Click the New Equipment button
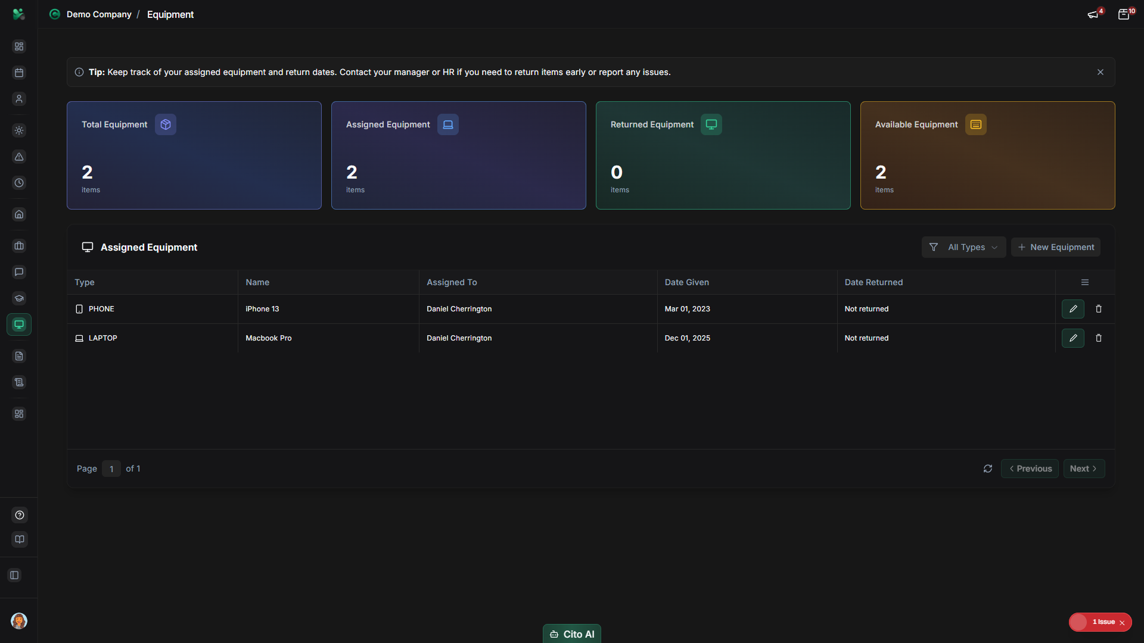This screenshot has width=1144, height=643. click(x=1056, y=246)
